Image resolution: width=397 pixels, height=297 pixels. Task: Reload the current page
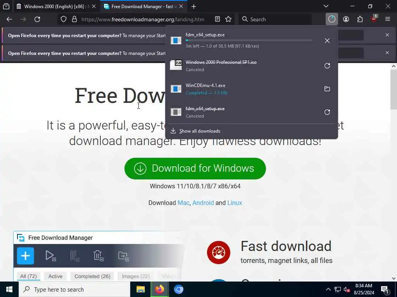click(37, 19)
